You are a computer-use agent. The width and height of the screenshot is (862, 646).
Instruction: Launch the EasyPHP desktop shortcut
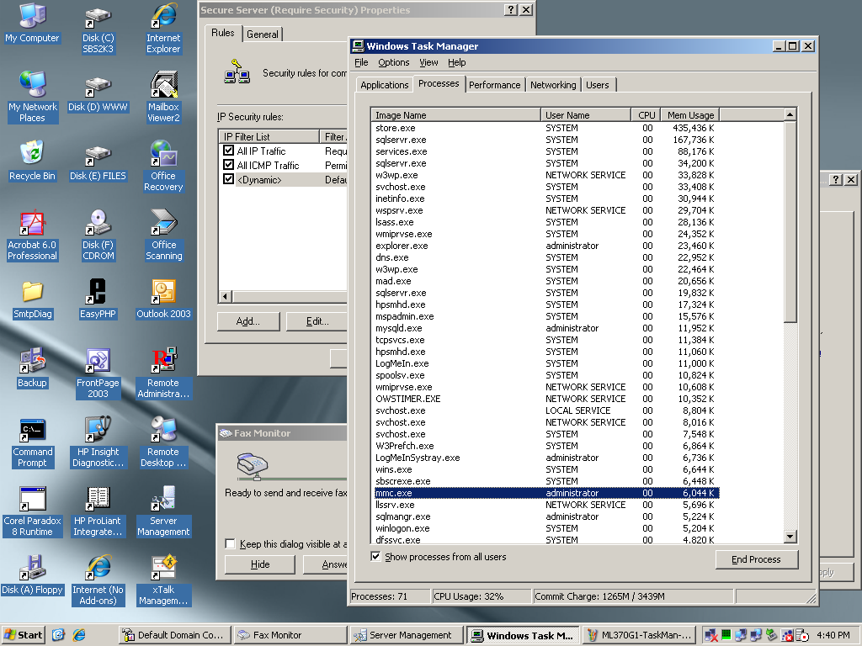tap(98, 299)
